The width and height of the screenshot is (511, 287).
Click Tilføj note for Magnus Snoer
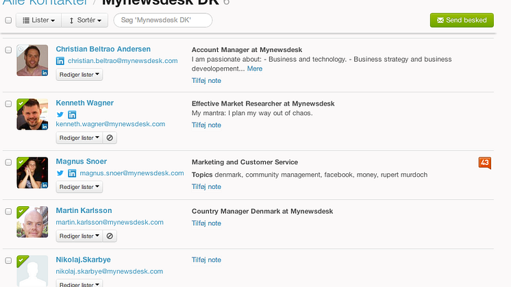(x=206, y=187)
